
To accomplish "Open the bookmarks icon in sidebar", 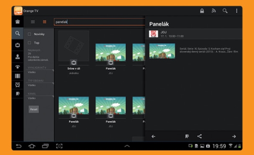I will 18,93.
